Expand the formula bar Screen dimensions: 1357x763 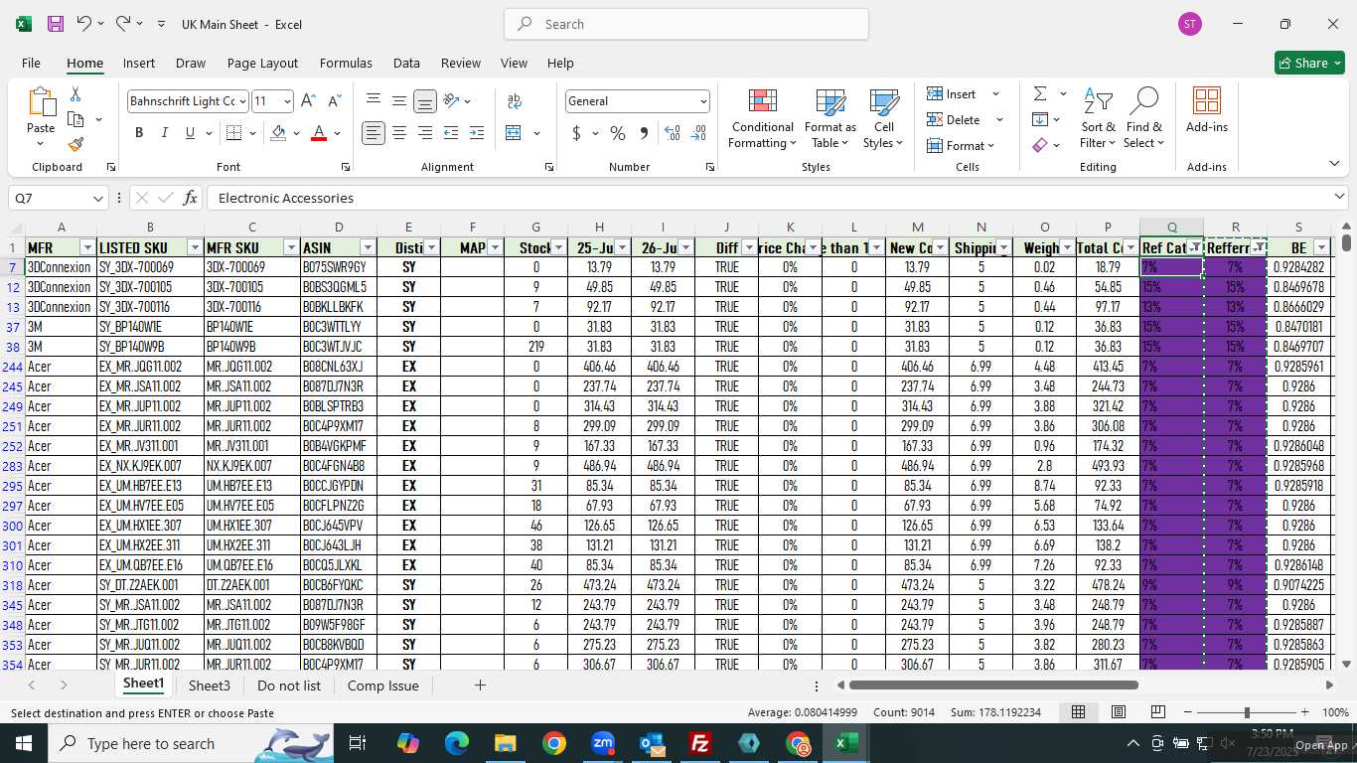click(x=1339, y=197)
